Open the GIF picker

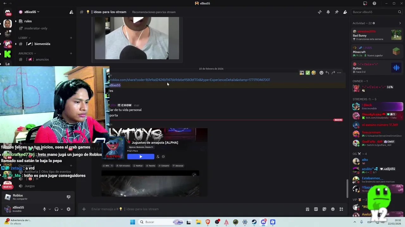click(x=316, y=209)
